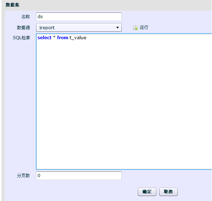The image size is (212, 201).
Task: Click the 名称 field label
Action: 26,17
